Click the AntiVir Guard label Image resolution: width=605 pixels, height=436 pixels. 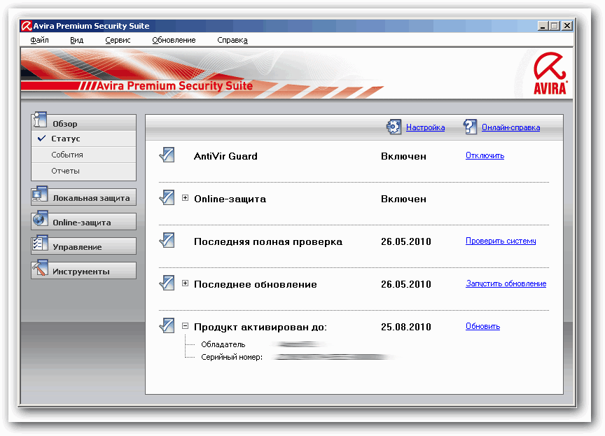pos(225,156)
